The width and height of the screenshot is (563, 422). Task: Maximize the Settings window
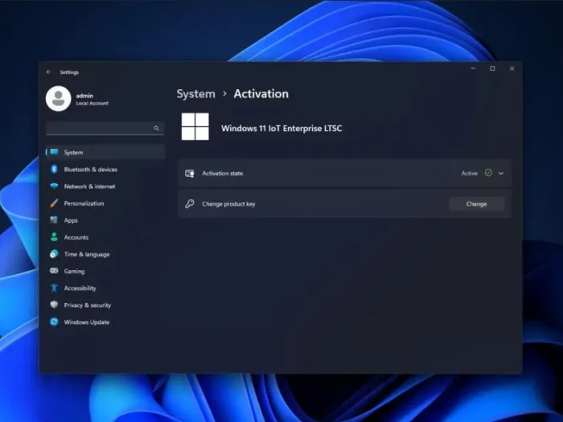492,68
